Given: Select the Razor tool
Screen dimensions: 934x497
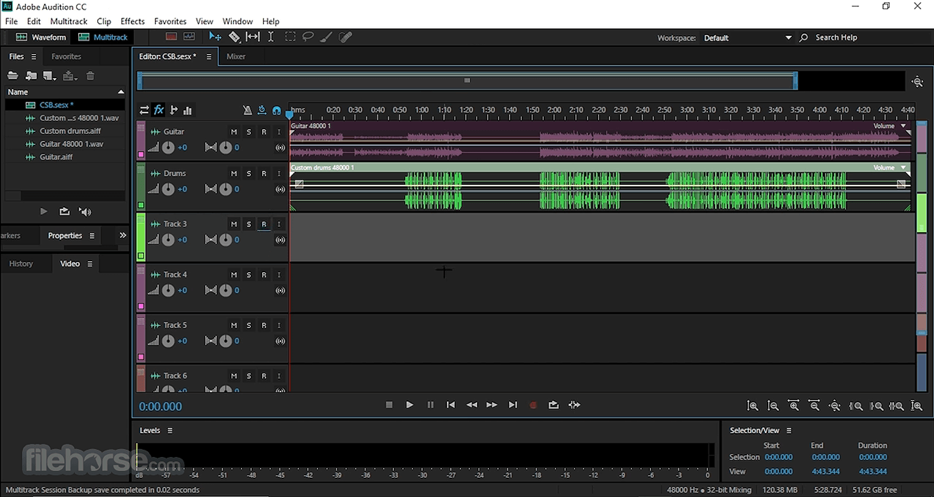Looking at the screenshot, I should tap(235, 36).
